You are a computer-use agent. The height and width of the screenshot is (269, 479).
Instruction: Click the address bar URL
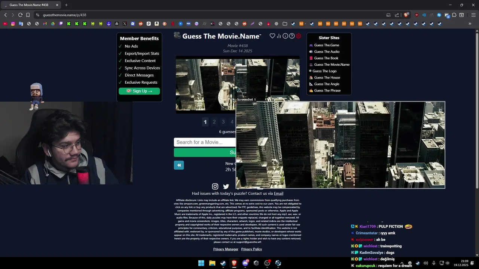pyautogui.click(x=64, y=15)
